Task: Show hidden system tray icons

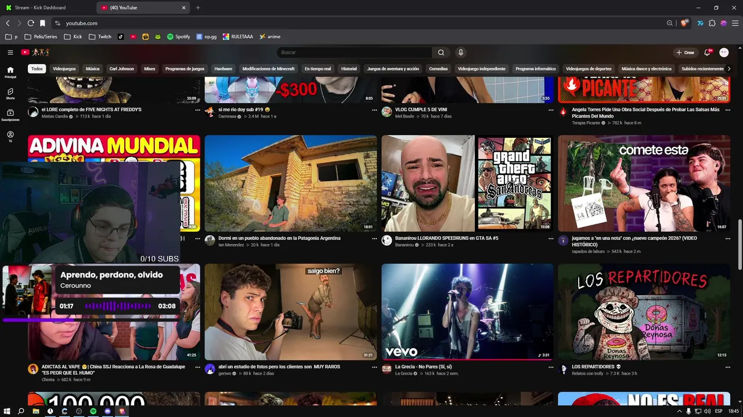Action: [x=679, y=411]
